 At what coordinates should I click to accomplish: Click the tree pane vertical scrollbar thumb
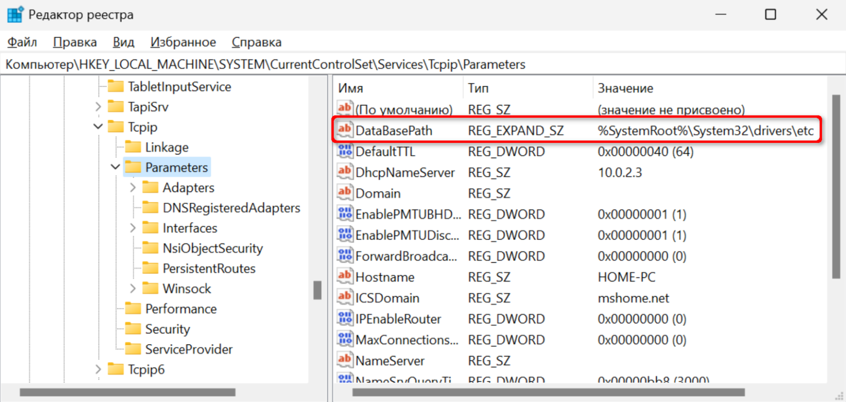click(317, 290)
